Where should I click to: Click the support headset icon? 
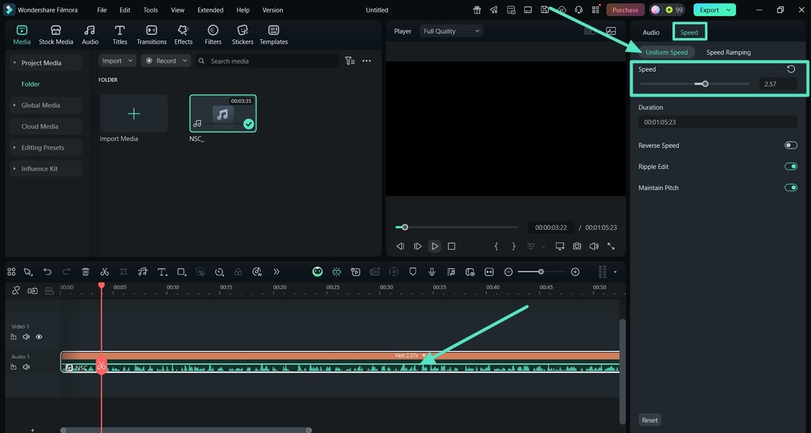pos(578,10)
